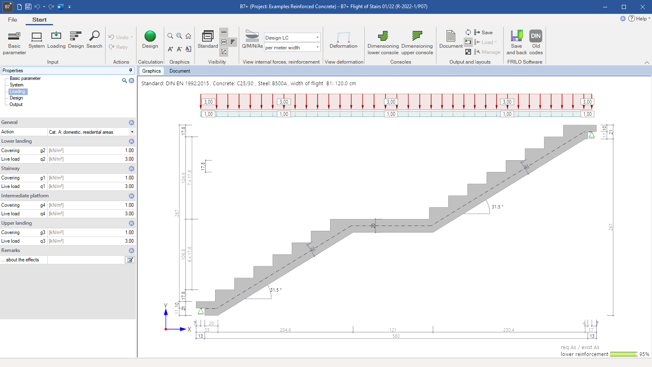Viewport: 652px width, 367px height.
Task: Show the Deformation view
Action: [x=344, y=40]
